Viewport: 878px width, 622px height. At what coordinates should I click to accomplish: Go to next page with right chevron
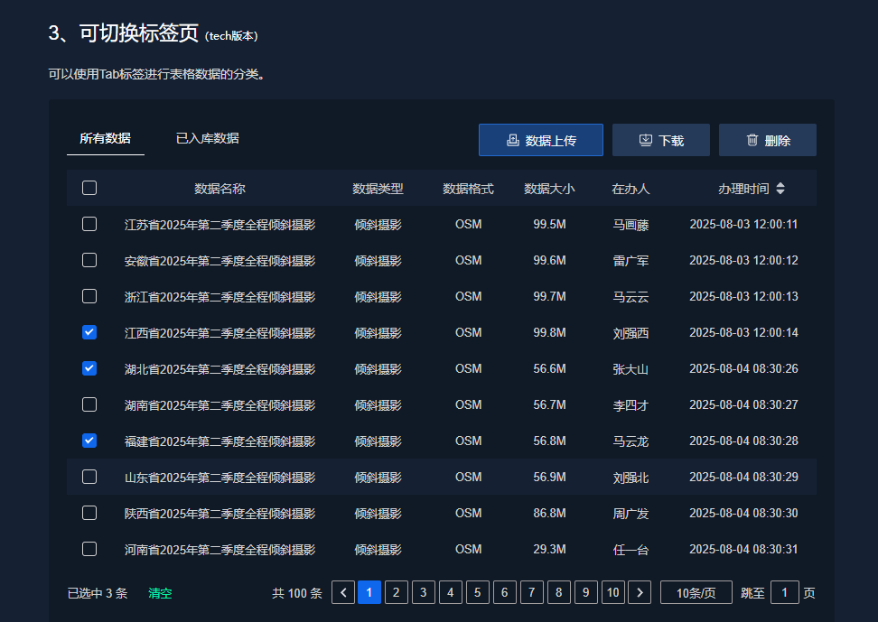[x=640, y=593]
